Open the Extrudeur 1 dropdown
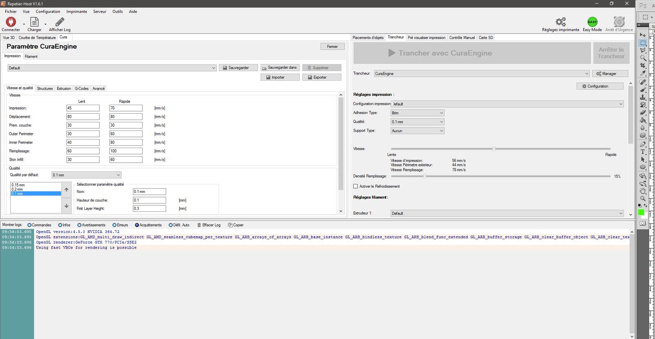The width and height of the screenshot is (655, 339). click(507, 213)
